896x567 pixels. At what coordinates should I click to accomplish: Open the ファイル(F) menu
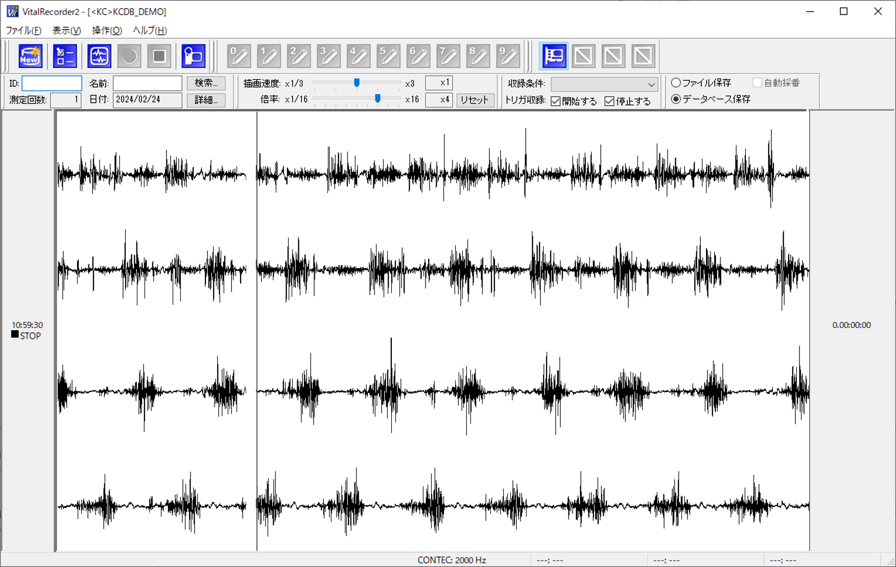(23, 30)
